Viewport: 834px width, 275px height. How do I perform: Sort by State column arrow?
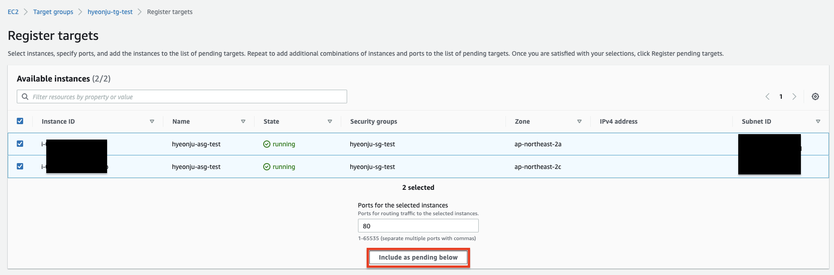click(330, 121)
